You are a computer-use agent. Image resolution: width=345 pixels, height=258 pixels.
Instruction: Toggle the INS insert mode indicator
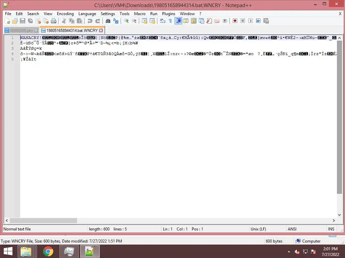coord(331,229)
